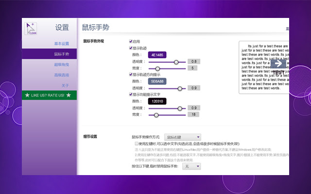Go to 高级选项 in sidebar

click(61, 75)
